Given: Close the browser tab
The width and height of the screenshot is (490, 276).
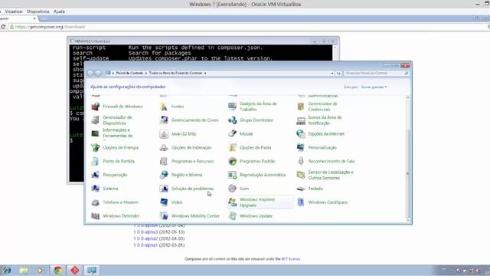Looking at the screenshot, I should (34, 18).
